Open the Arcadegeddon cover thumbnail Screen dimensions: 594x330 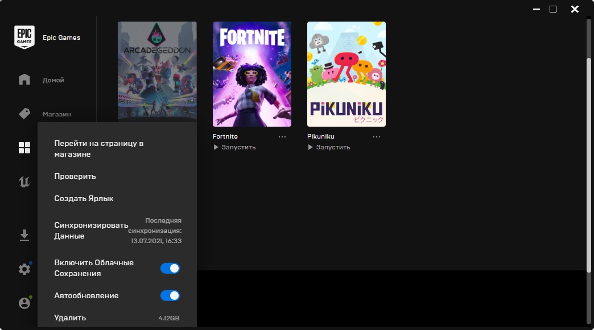click(x=157, y=72)
